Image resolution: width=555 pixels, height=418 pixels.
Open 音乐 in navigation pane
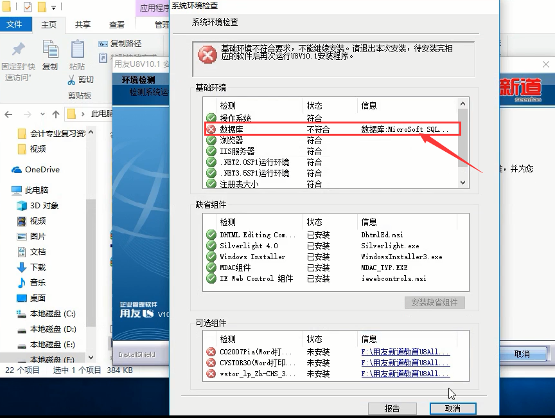coord(31,283)
